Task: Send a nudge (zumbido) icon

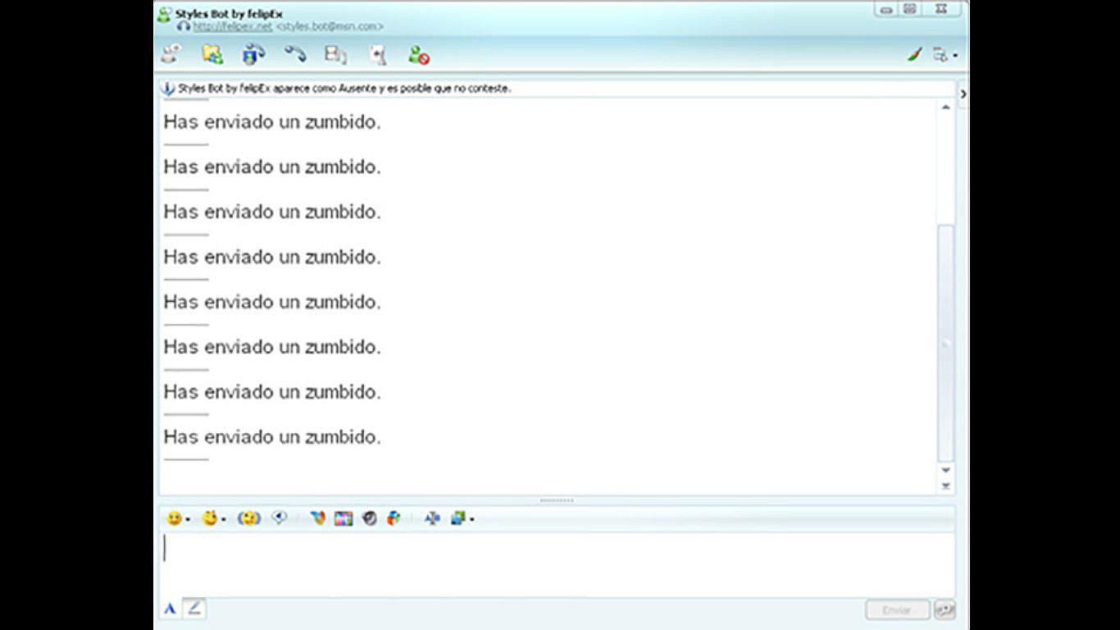Action: (248, 518)
